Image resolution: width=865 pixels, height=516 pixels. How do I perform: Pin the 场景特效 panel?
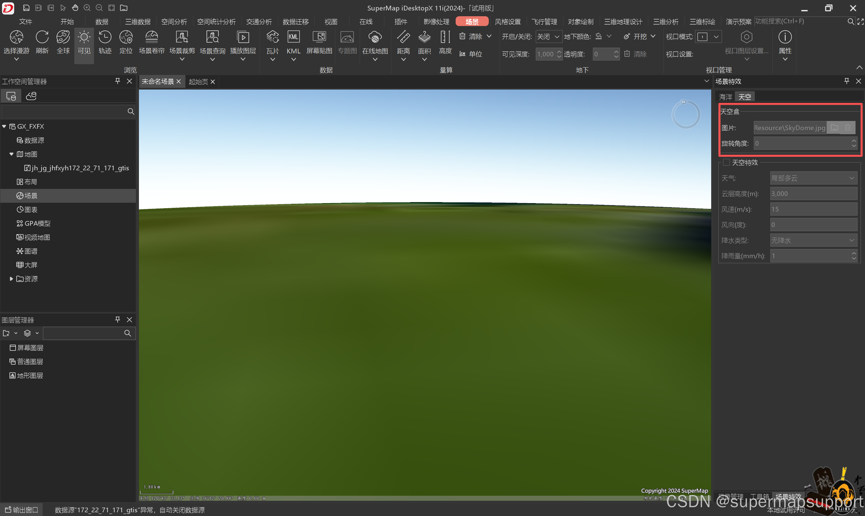tap(846, 81)
